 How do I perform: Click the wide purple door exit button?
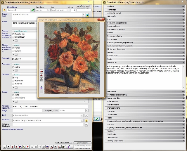(69, 147)
